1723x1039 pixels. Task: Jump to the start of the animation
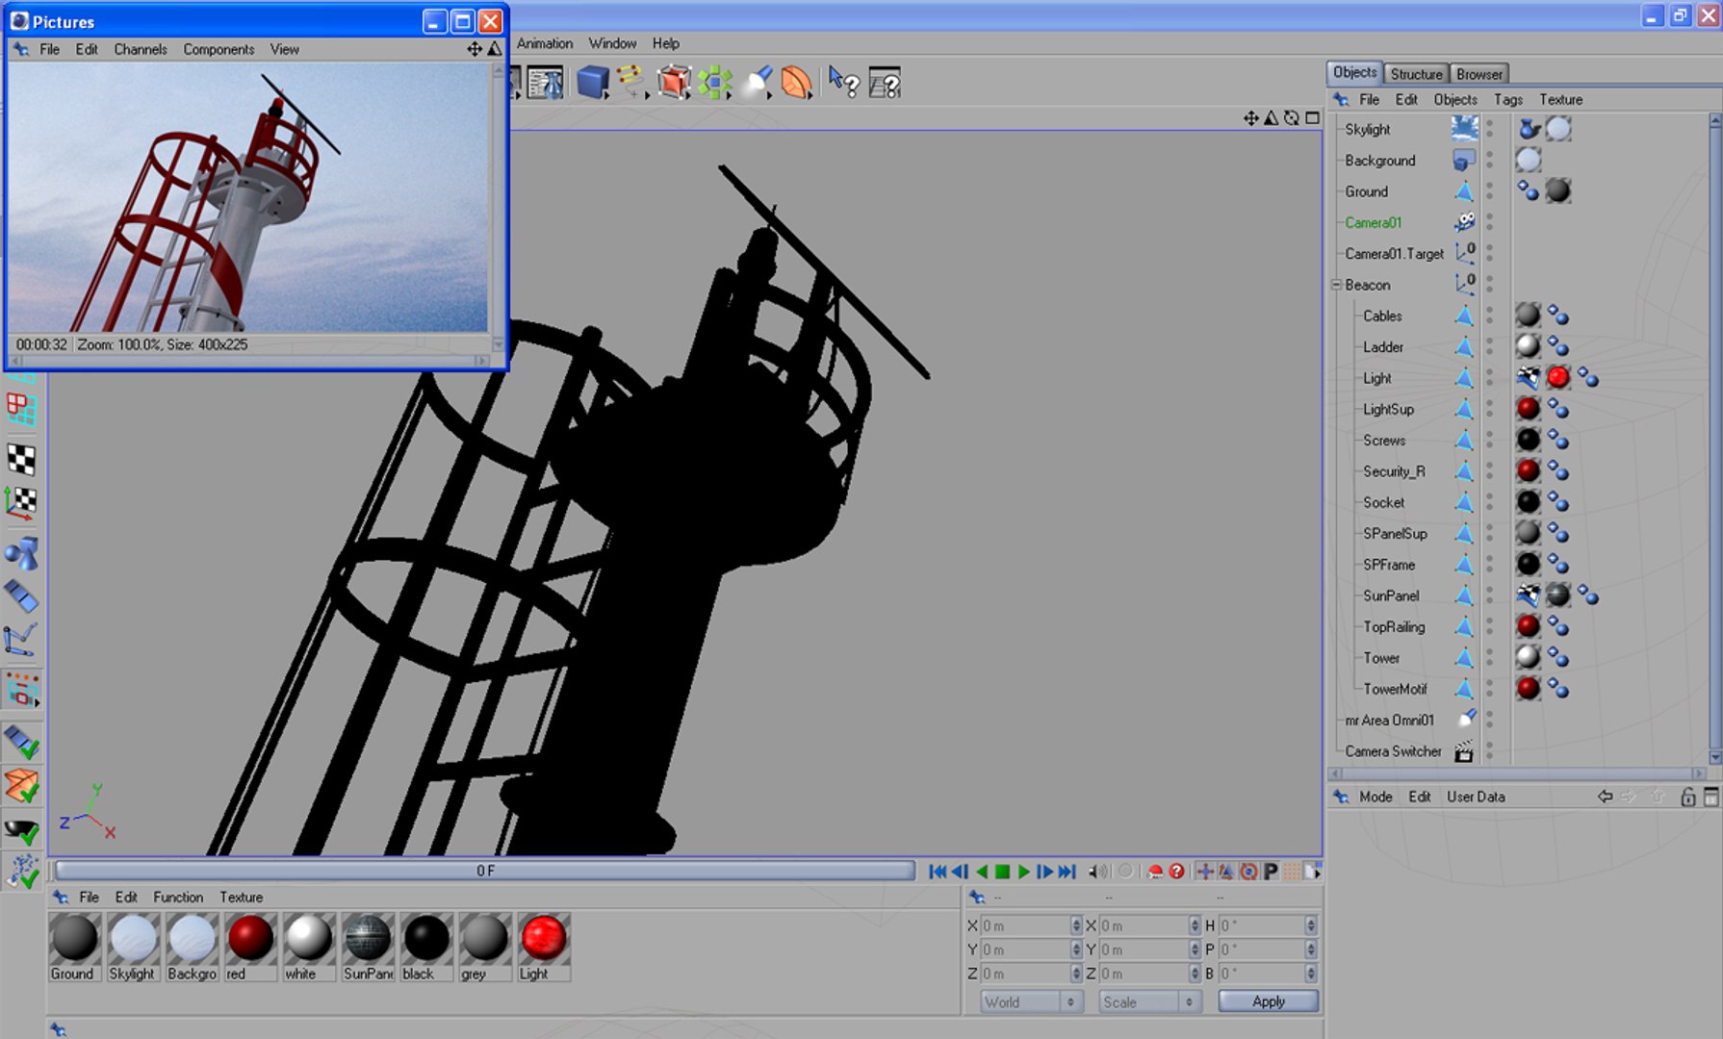tap(938, 872)
